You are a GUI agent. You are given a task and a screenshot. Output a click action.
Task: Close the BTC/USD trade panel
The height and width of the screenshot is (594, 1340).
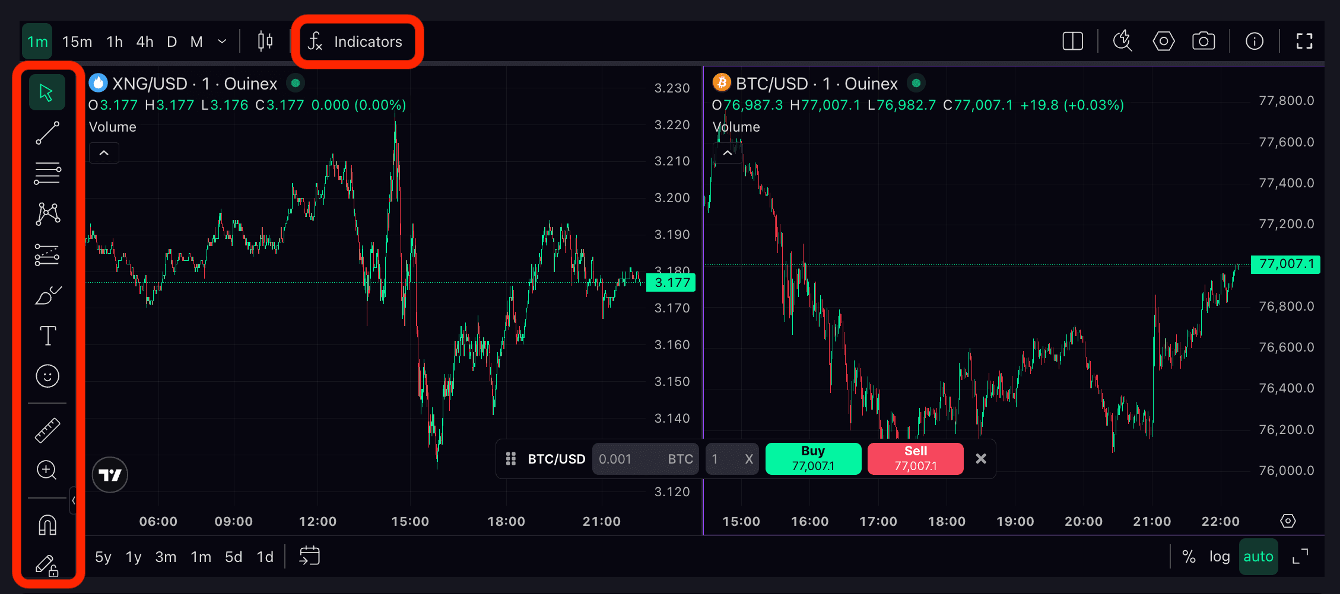coord(981,459)
